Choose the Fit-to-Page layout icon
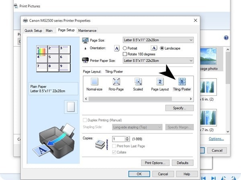Viewport: 241px width, 180px height. [116, 81]
